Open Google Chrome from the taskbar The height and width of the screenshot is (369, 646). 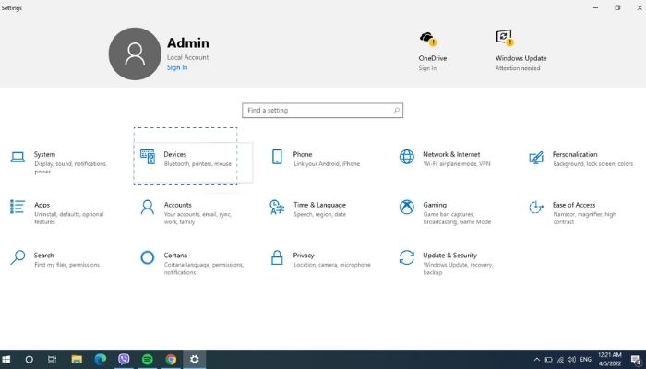(x=171, y=360)
